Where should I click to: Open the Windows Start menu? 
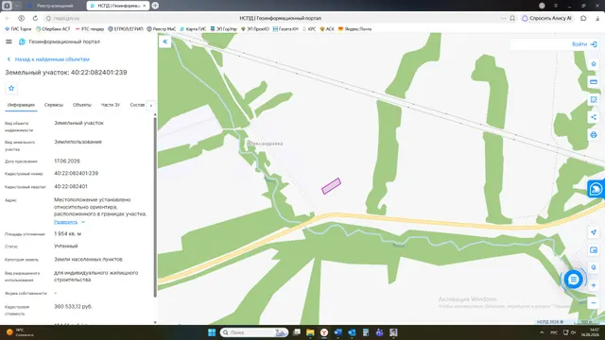212,332
